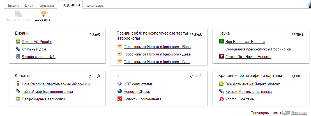Screen dimensions: 311x116
Task: Click the Новости Компьюлента red icon
Action: coord(120,99)
